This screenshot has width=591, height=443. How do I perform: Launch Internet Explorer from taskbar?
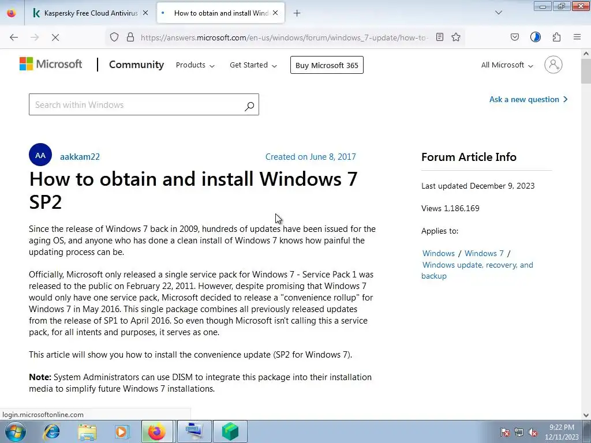(51, 431)
